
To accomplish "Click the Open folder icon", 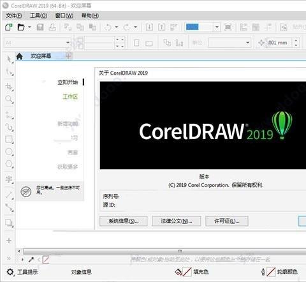I will pos(21,27).
